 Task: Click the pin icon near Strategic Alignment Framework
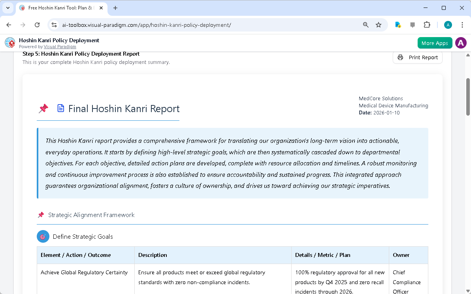click(x=41, y=215)
